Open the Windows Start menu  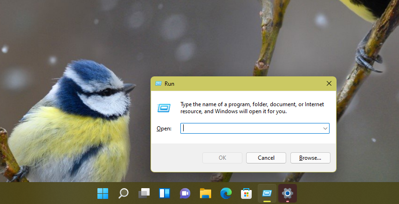103,194
